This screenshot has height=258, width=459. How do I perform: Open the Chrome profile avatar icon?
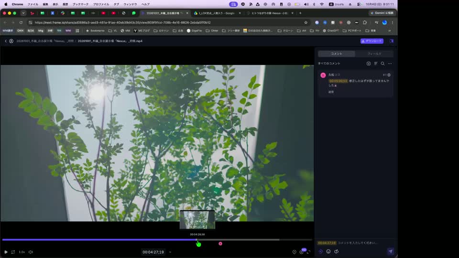pyautogui.click(x=384, y=22)
